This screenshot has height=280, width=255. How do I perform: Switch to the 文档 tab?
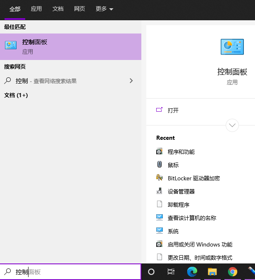pos(58,9)
